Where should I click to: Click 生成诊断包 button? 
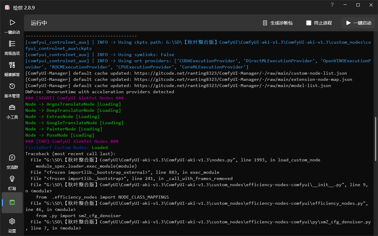[x=278, y=23]
